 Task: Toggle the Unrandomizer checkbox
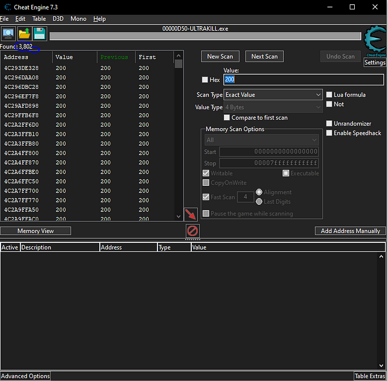pos(329,123)
